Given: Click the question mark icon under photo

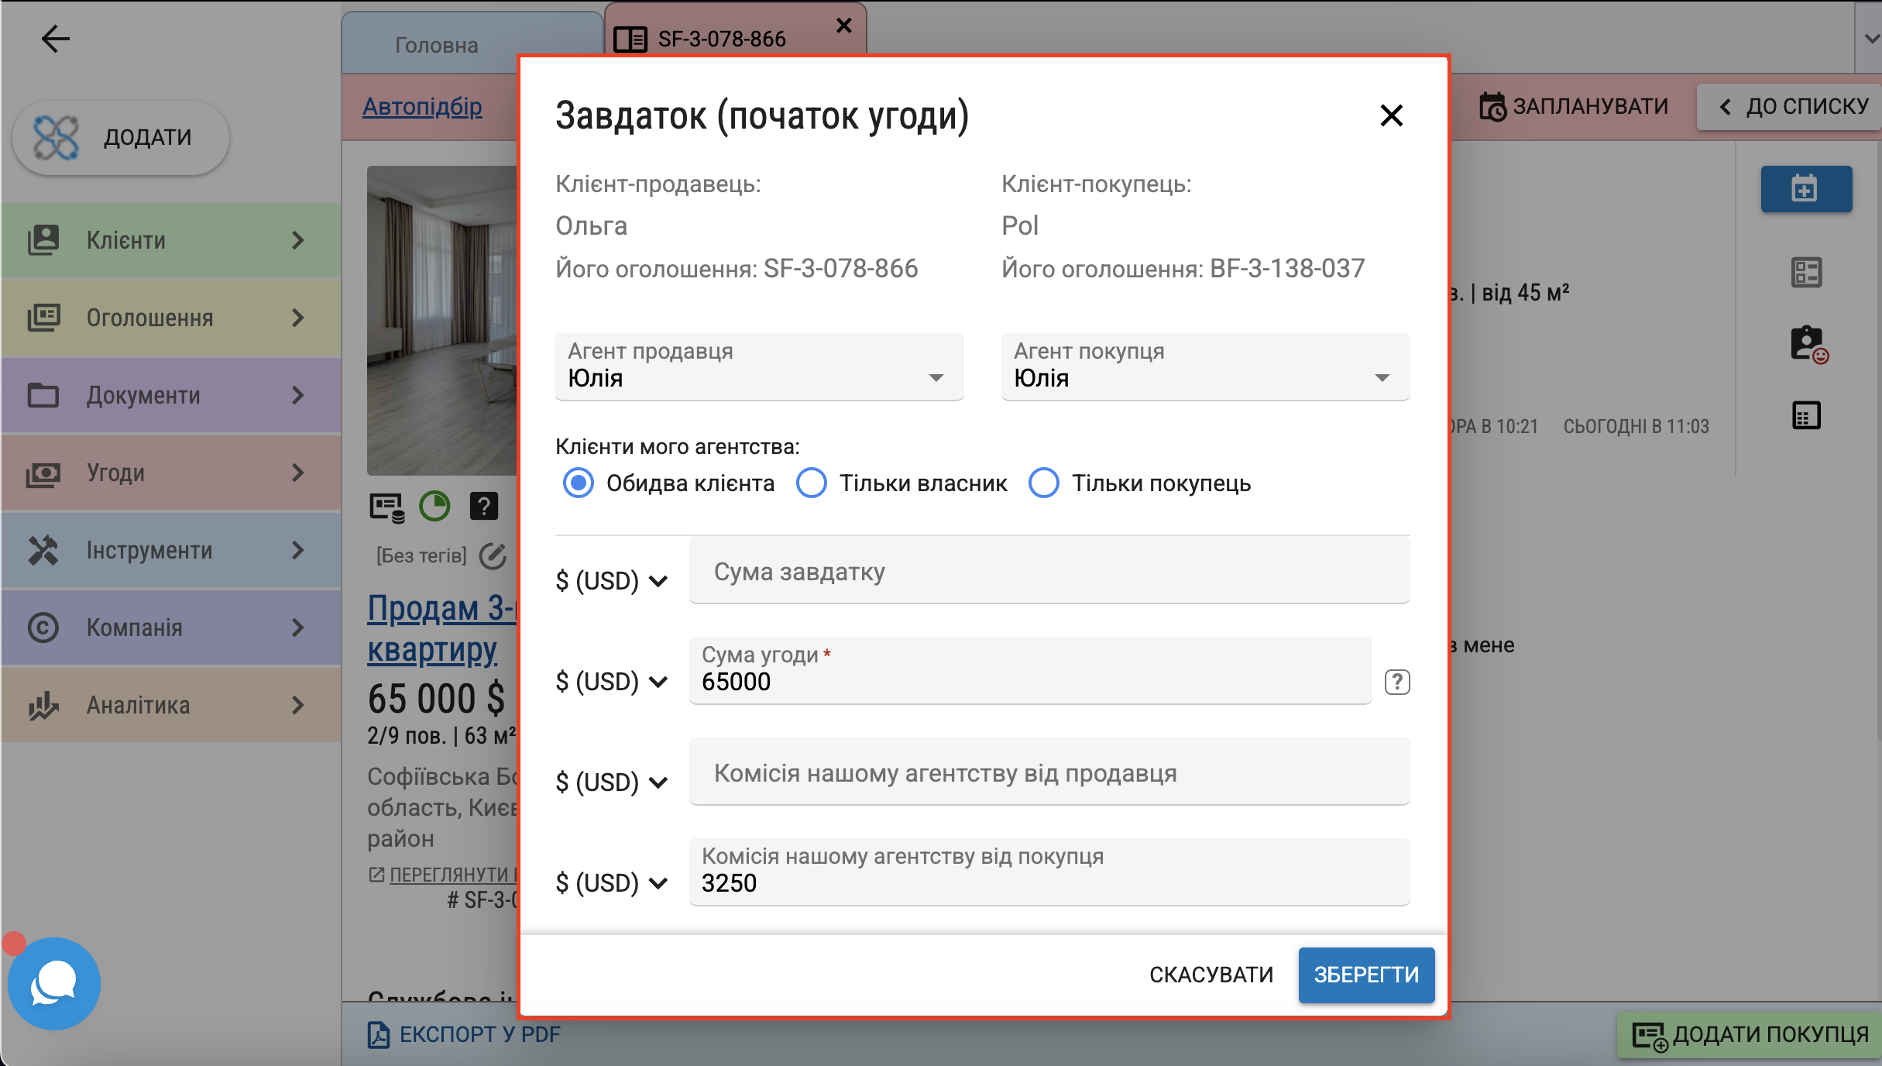Looking at the screenshot, I should tap(484, 506).
